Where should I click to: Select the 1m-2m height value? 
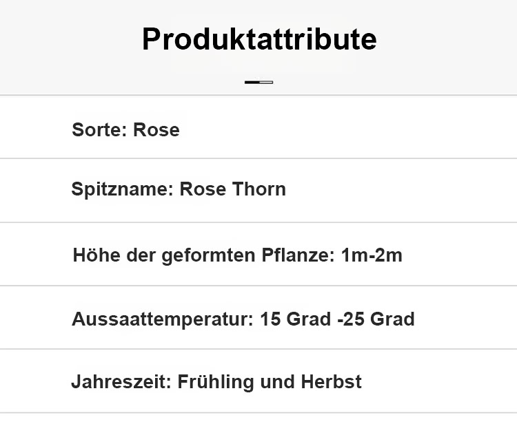(x=372, y=255)
